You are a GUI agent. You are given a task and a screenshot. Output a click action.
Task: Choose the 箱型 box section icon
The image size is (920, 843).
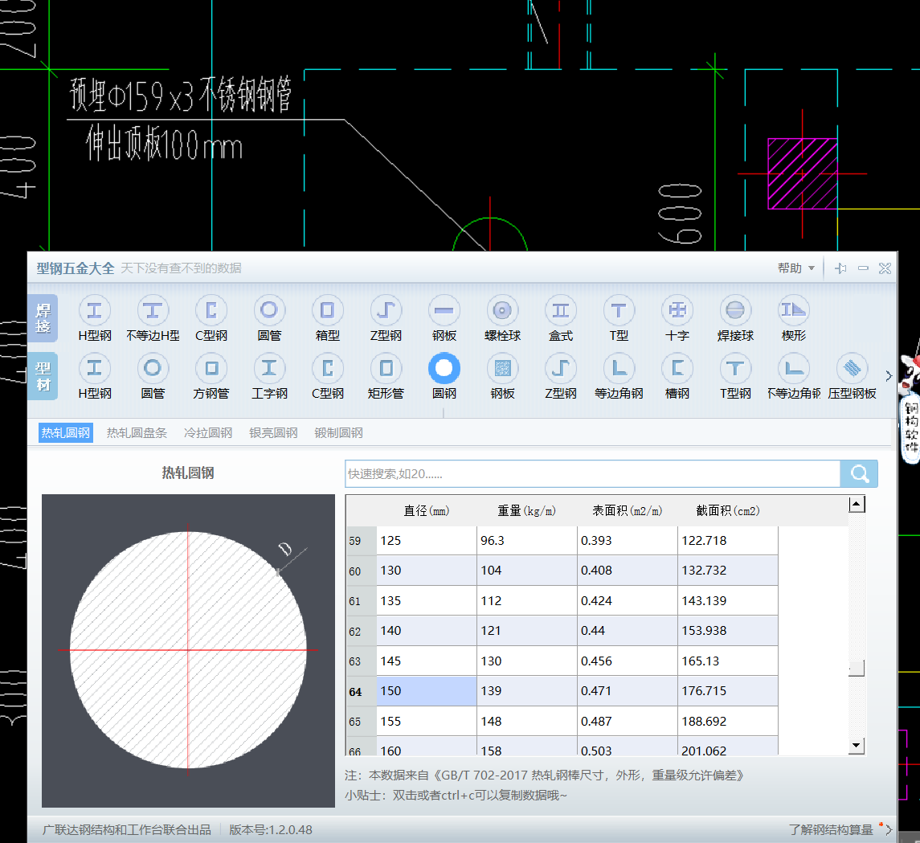tap(327, 310)
